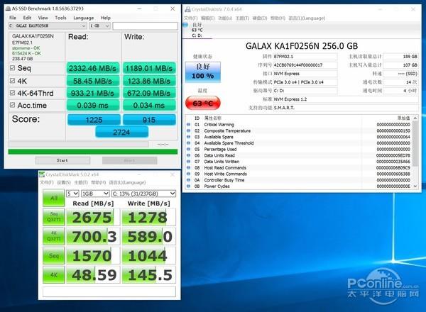Click the Start button in AS SSD Benchmark
Image resolution: width=426 pixels, height=312 pixels.
click(62, 160)
